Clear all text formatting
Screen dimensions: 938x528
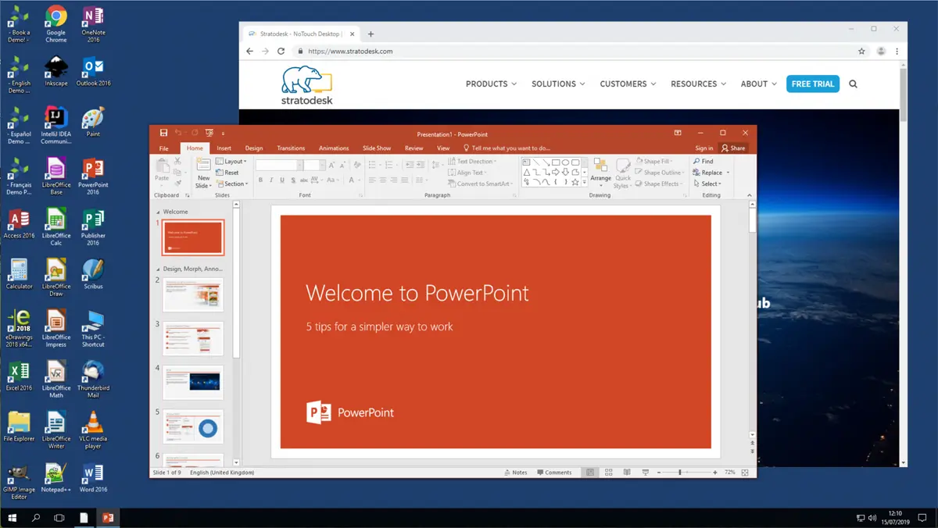(357, 165)
